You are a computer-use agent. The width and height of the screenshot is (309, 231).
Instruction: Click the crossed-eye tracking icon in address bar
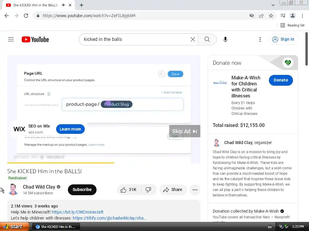pos(251,16)
